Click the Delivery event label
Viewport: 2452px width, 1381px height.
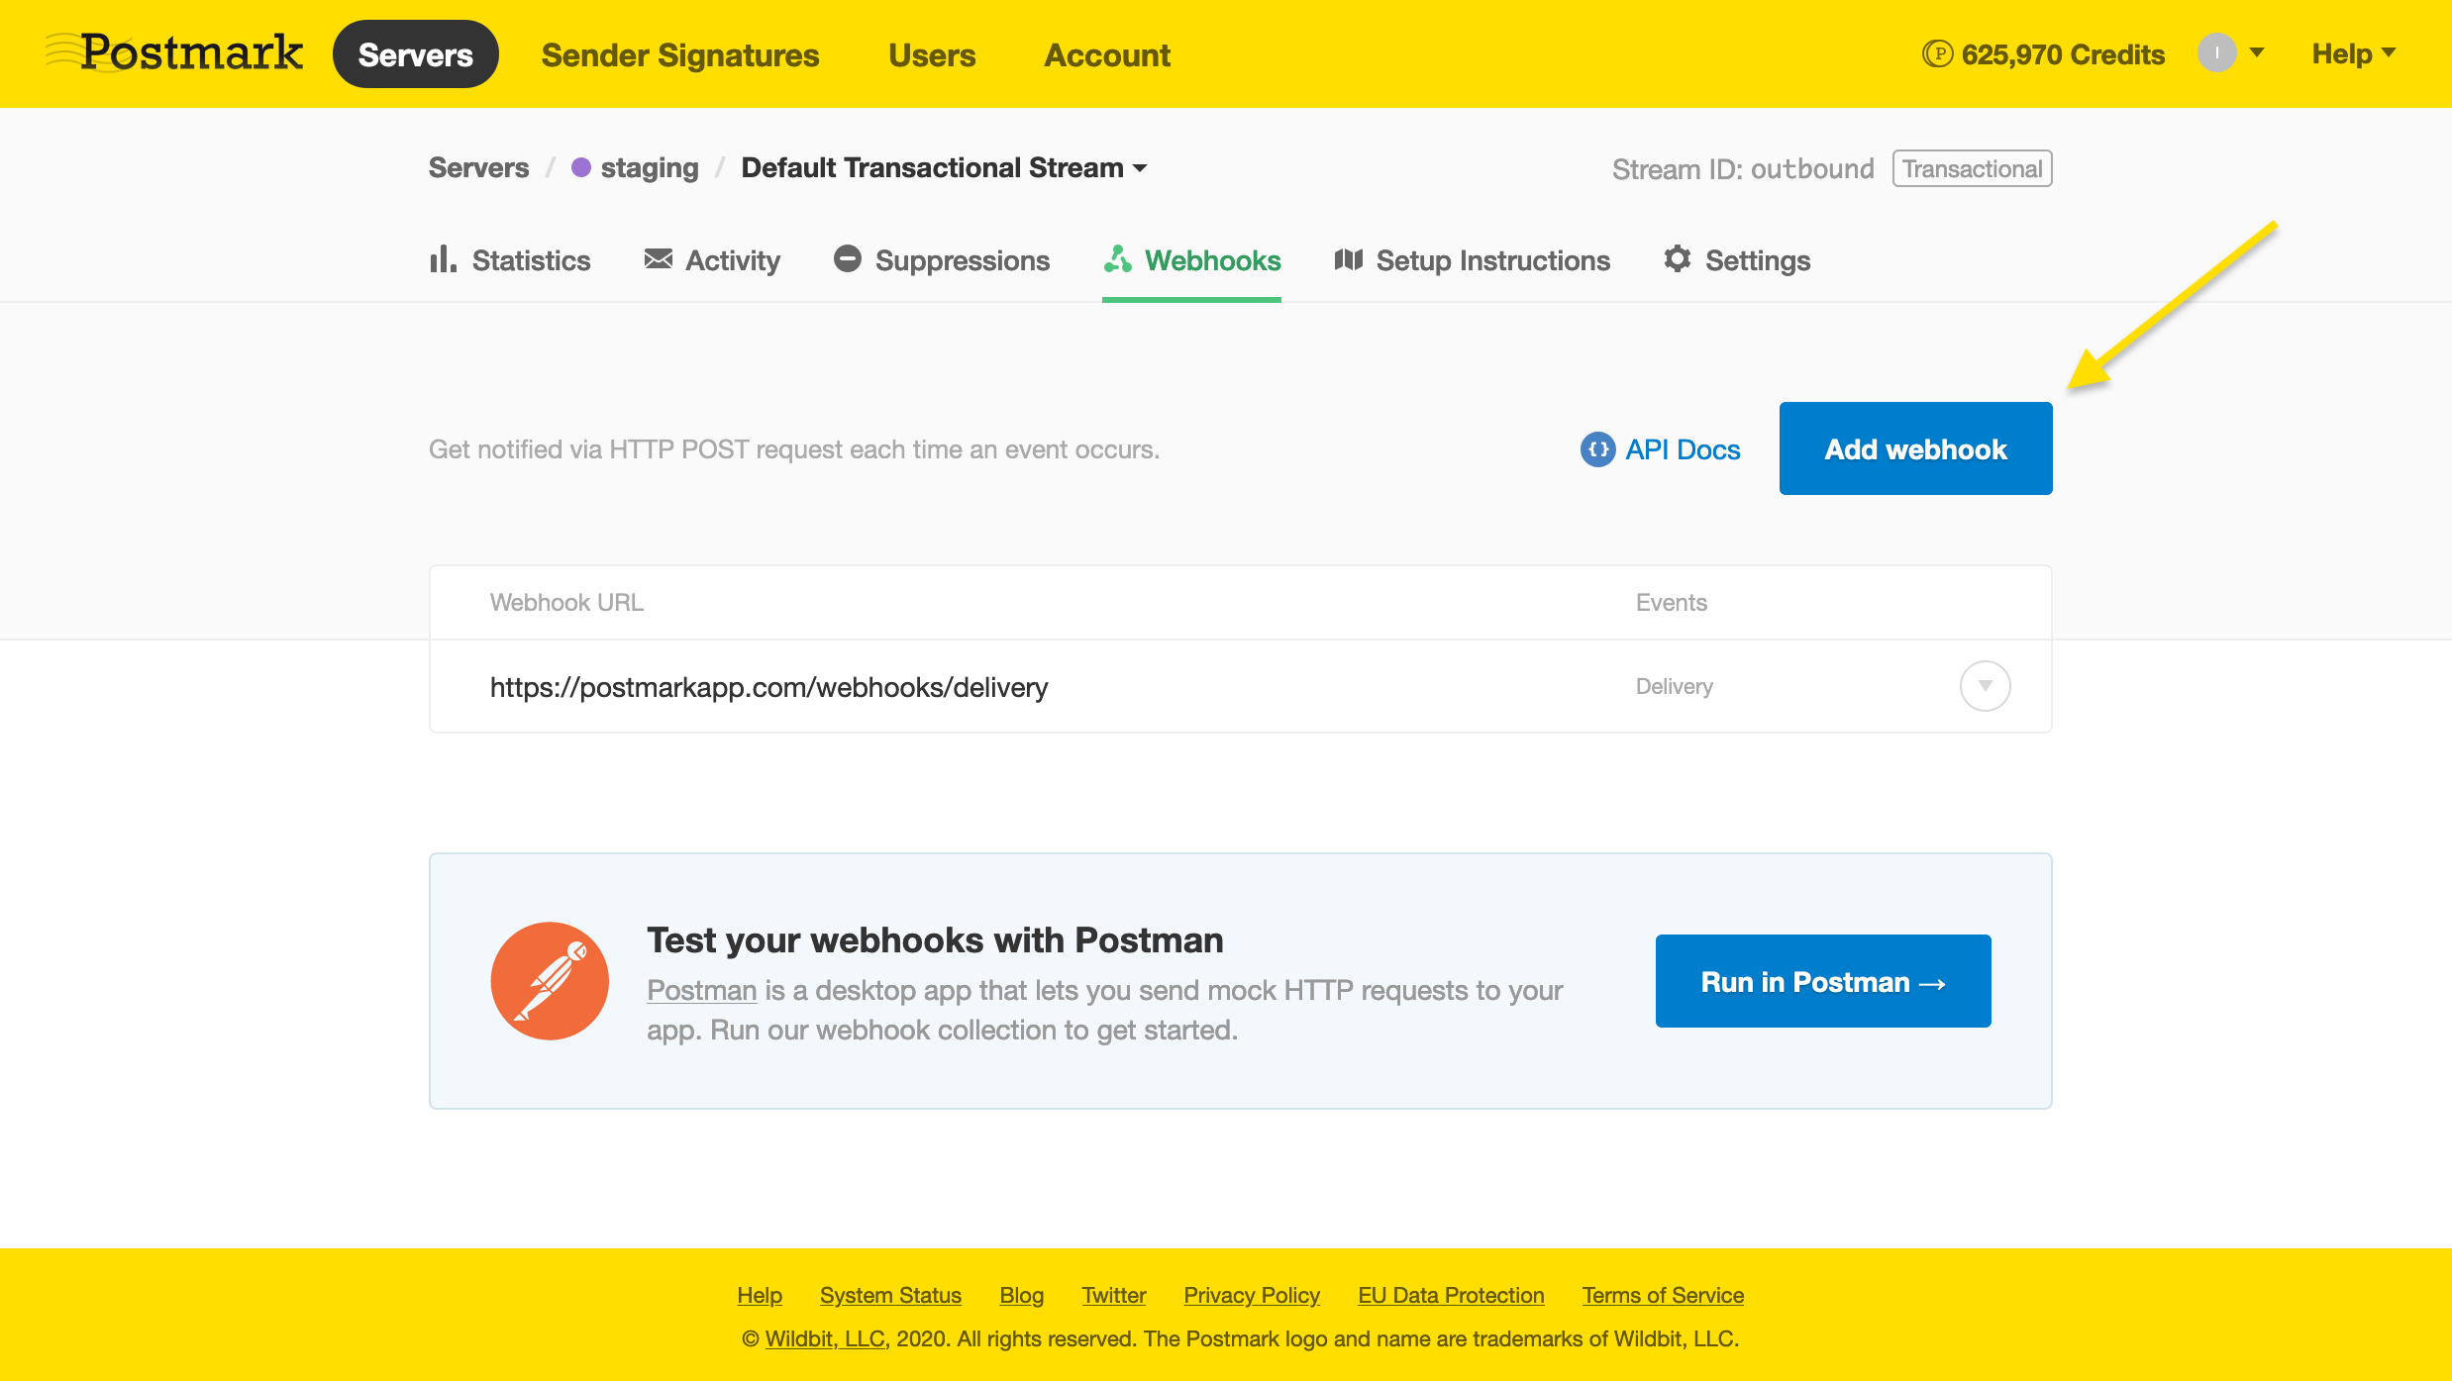coord(1675,686)
